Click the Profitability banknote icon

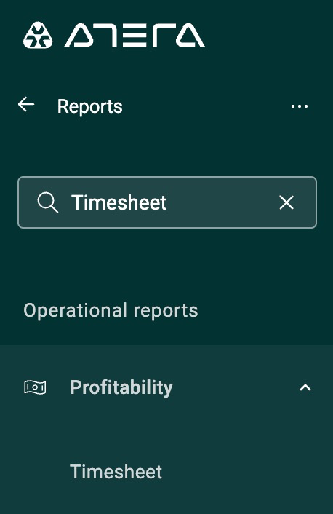point(35,387)
